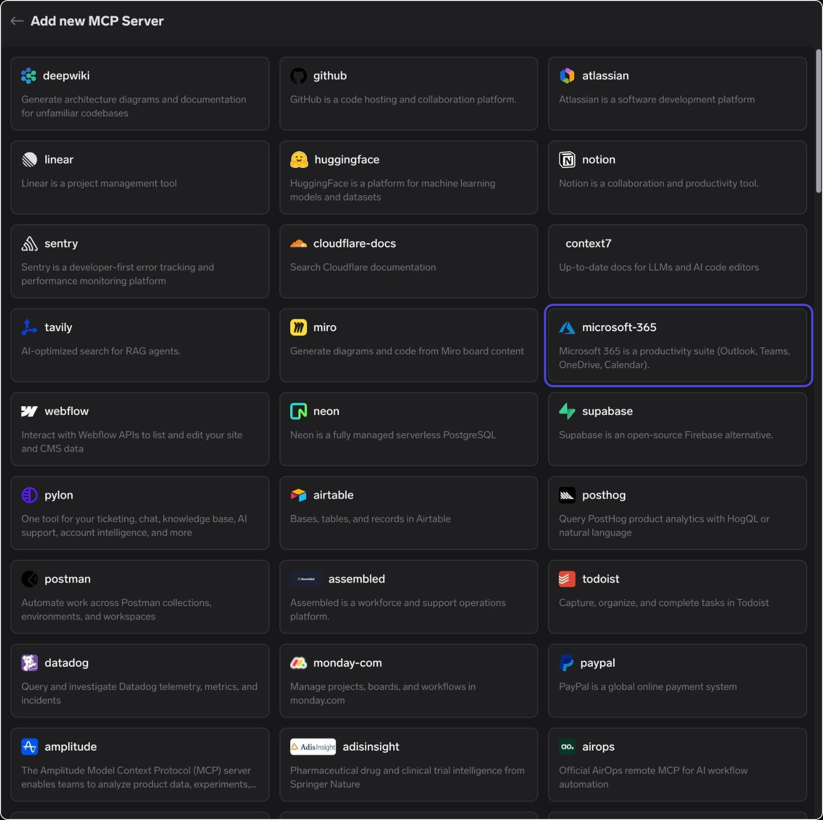
Task: Click the cloudflare-docs server title
Action: 354,243
